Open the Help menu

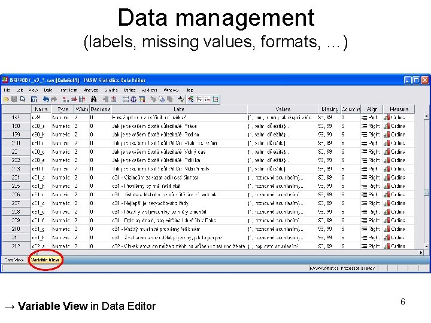pos(190,90)
